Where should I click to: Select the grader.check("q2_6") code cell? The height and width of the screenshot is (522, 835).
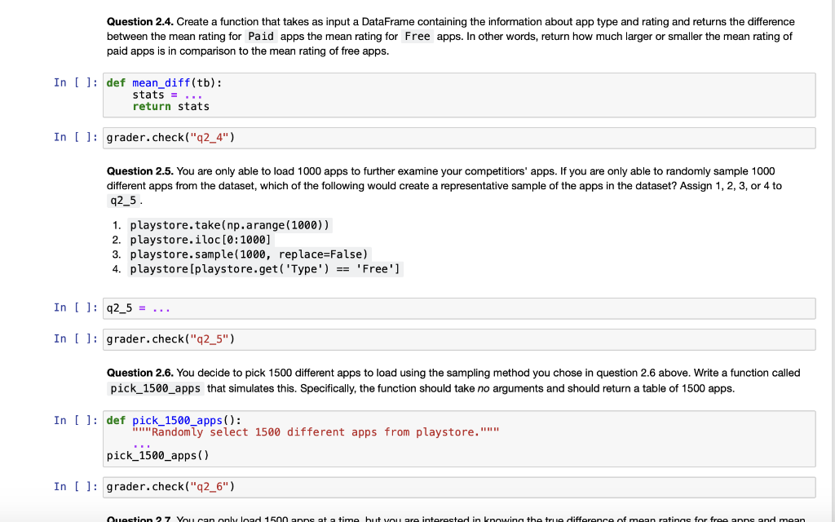[x=459, y=487]
